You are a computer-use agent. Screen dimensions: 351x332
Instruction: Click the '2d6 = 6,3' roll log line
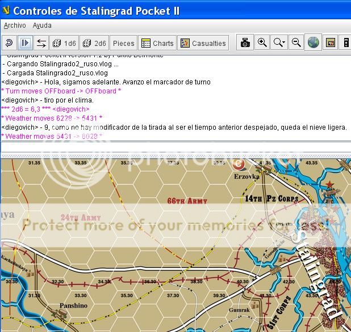click(x=45, y=109)
